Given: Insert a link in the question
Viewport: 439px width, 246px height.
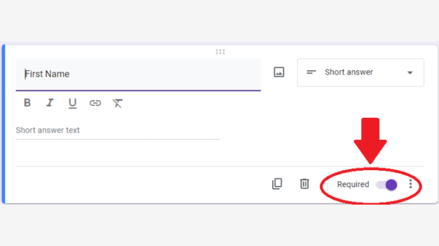Looking at the screenshot, I should click(95, 103).
